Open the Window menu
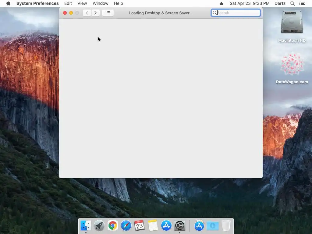Screen dimensions: 312x234 click(101, 3)
